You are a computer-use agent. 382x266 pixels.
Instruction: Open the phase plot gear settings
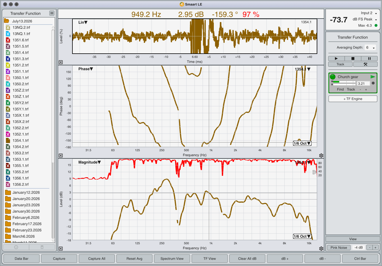(x=321, y=156)
